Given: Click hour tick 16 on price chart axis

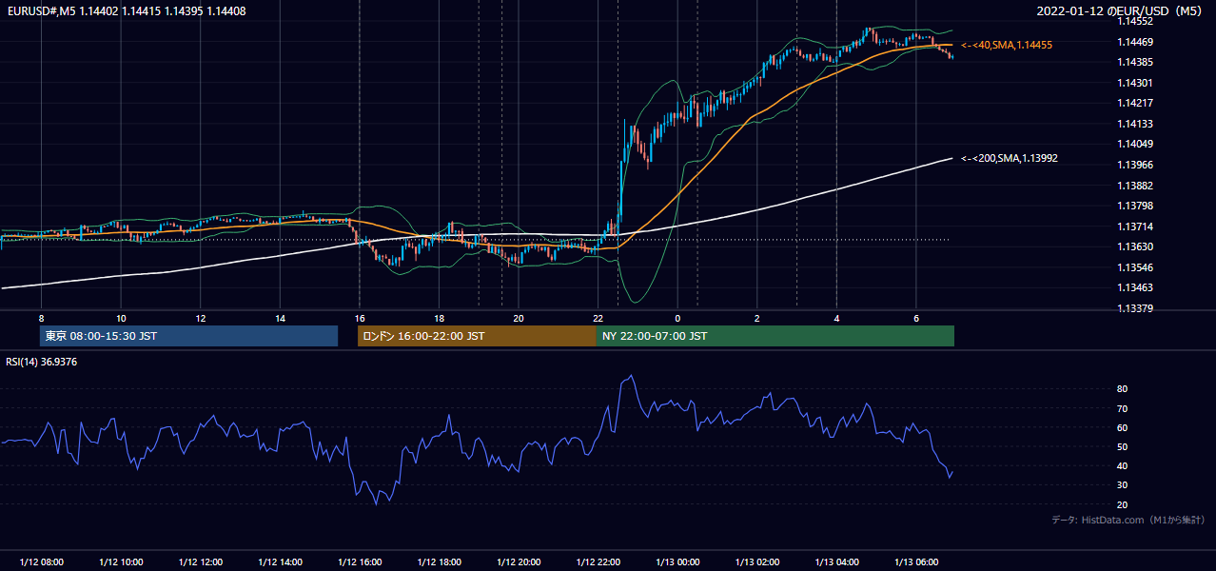Looking at the screenshot, I should (360, 318).
